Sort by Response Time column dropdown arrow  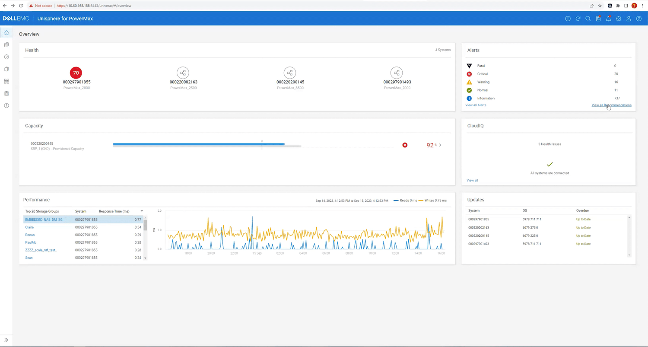pyautogui.click(x=142, y=211)
